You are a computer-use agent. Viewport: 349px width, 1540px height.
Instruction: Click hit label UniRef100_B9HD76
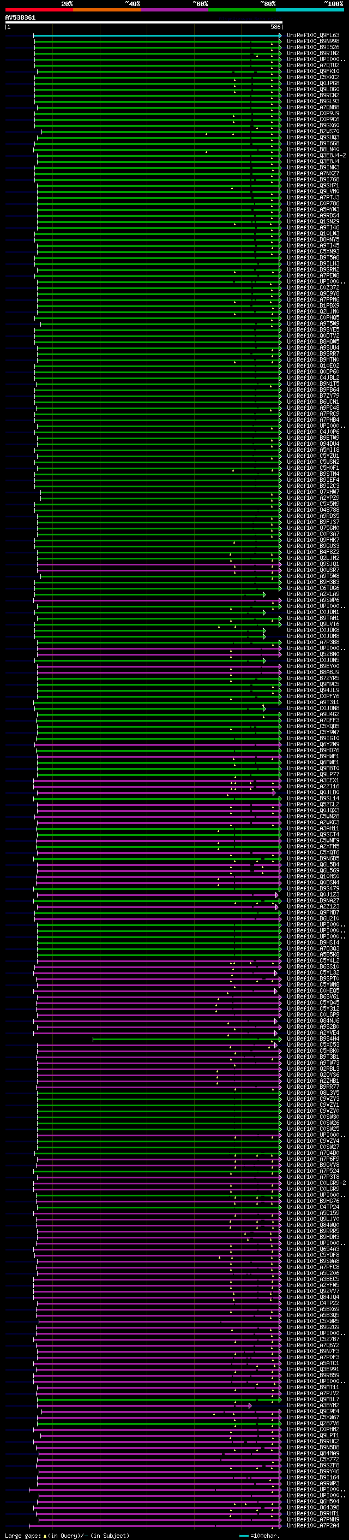tap(313, 750)
